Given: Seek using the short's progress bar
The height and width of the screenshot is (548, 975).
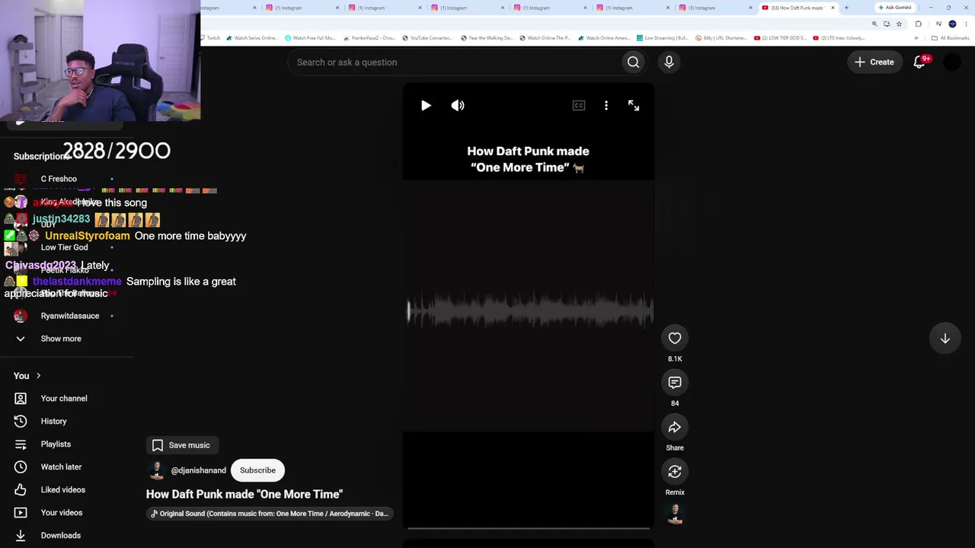Looking at the screenshot, I should (529, 527).
